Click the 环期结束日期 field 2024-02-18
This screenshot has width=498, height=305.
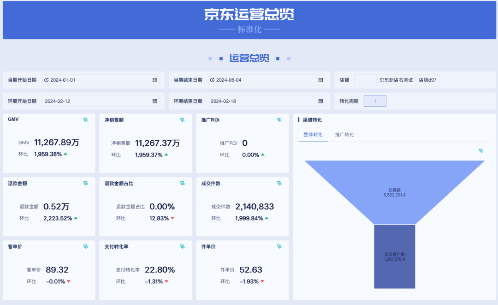[267, 101]
